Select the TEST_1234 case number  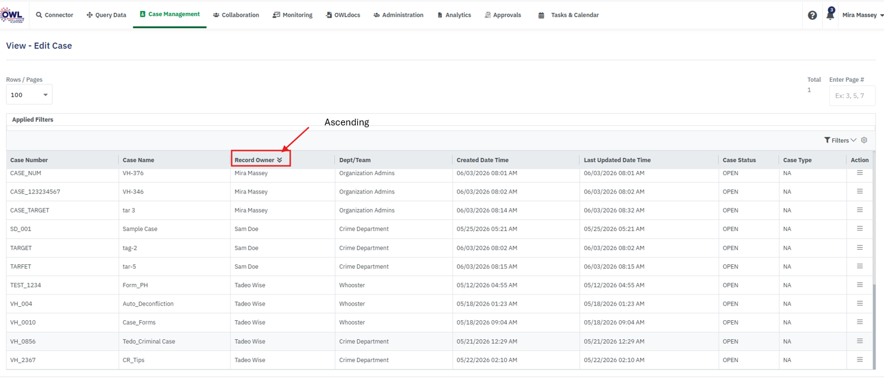25,285
